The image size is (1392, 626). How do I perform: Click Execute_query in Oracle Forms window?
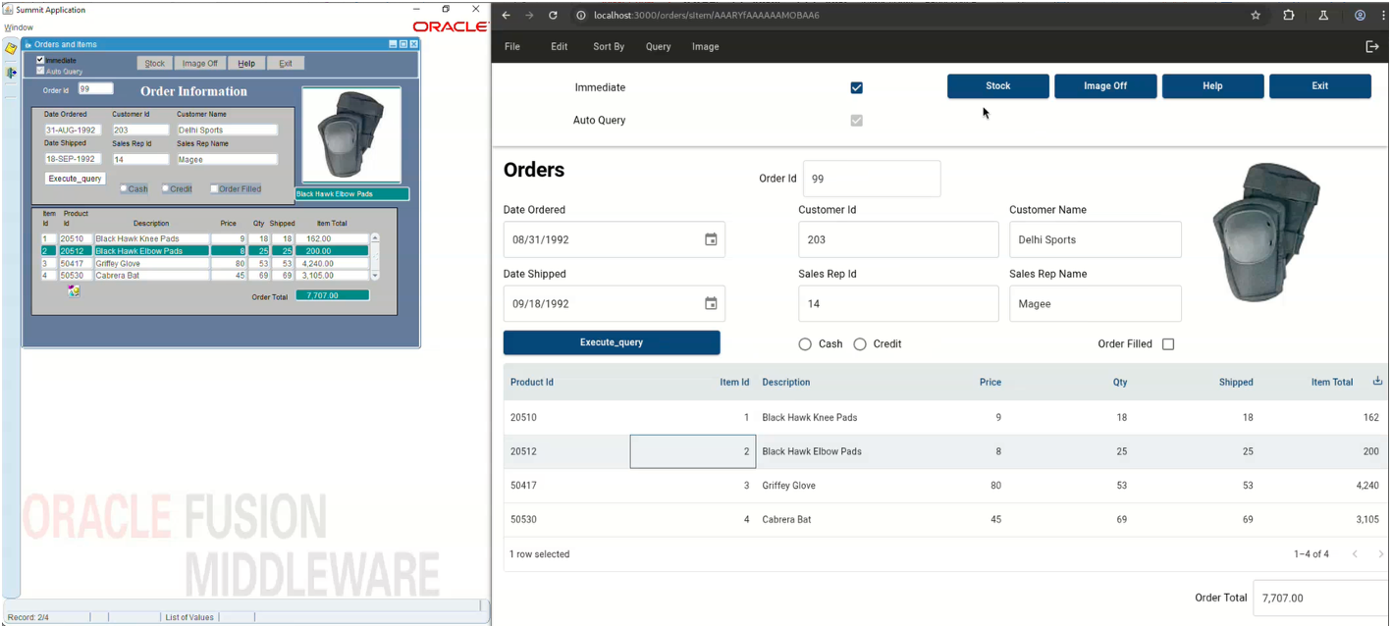76,179
